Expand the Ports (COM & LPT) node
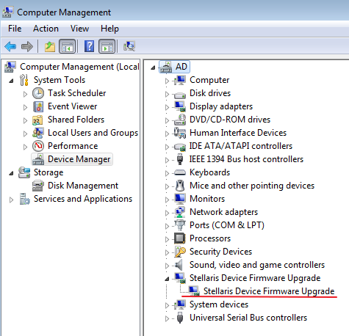Viewport: 349px width, 336px height. click(x=167, y=226)
